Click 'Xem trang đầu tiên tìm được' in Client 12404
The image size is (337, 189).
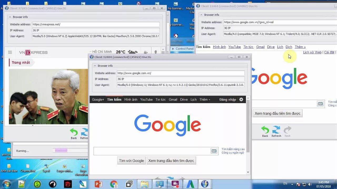pyautogui.click(x=171, y=161)
